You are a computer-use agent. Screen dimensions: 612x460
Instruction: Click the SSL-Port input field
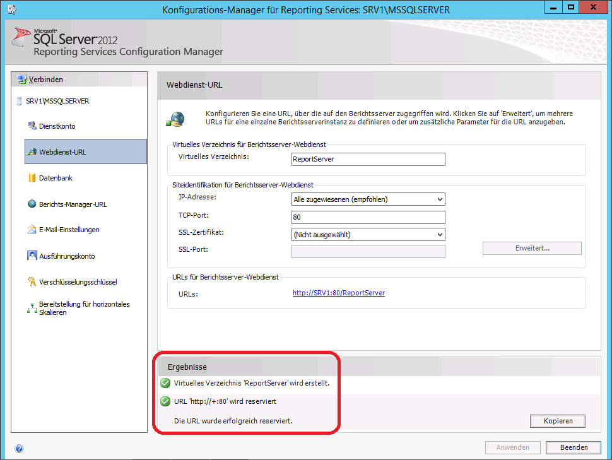click(x=368, y=251)
